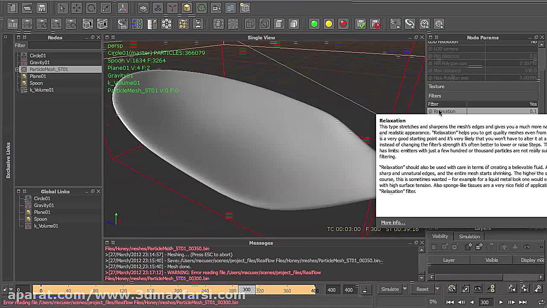Toggle the green simulation status light
Image resolution: width=547 pixels, height=308 pixels.
314,24
